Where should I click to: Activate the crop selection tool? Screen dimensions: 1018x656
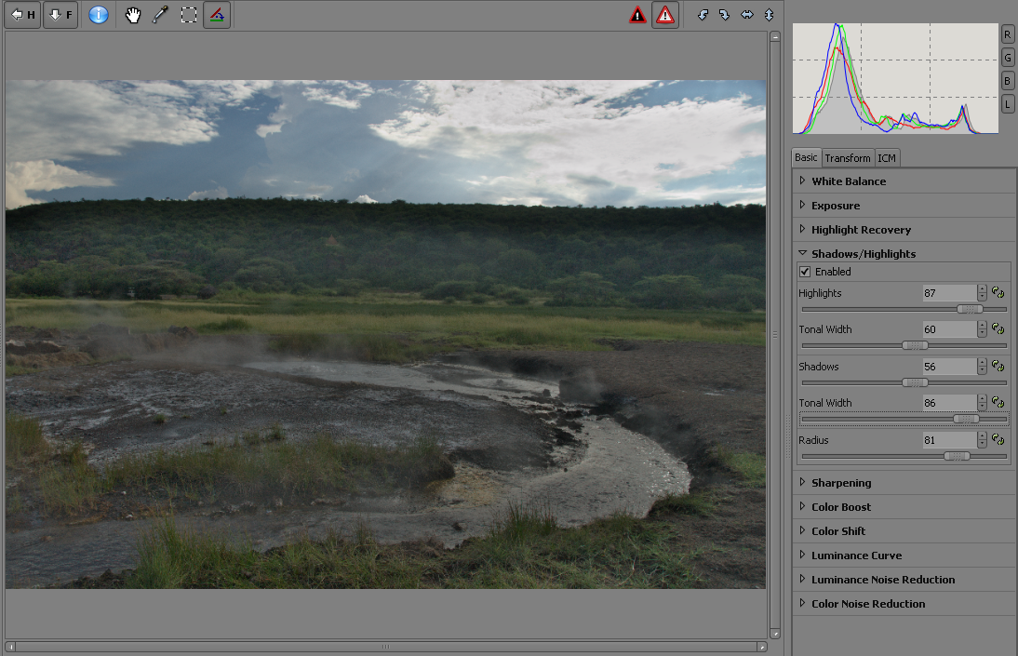[188, 15]
